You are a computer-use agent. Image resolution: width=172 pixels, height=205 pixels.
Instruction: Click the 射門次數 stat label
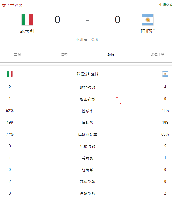pyautogui.click(x=87, y=87)
